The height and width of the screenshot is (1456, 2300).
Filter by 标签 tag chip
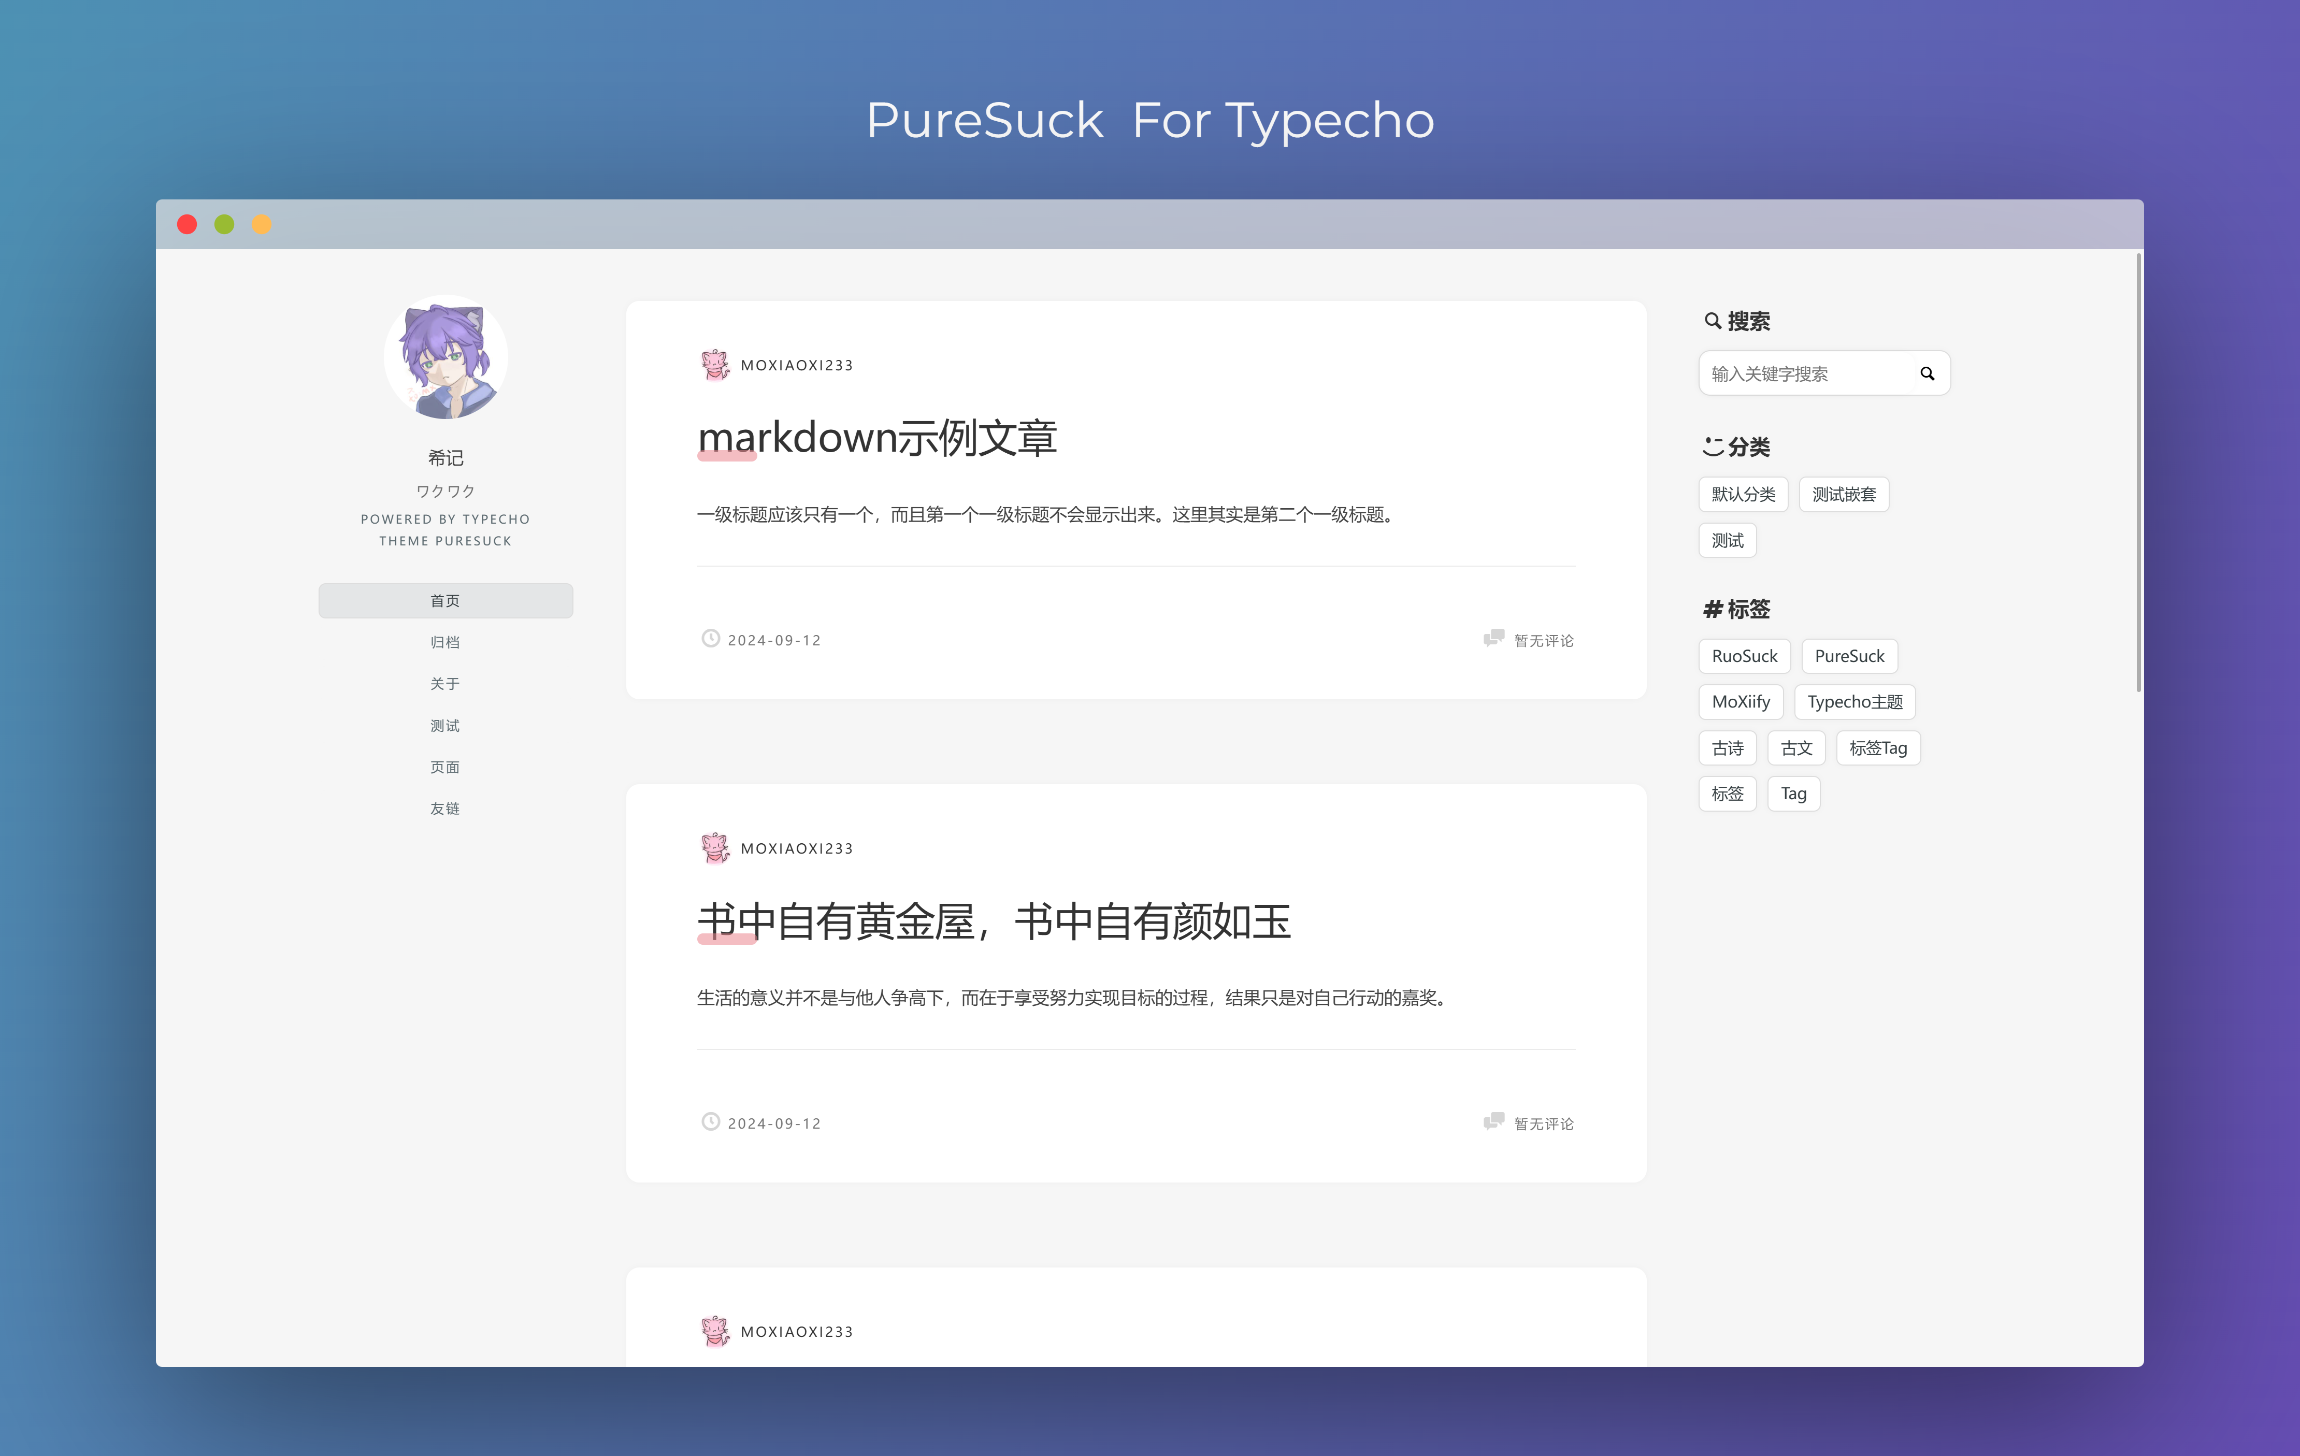point(1727,794)
